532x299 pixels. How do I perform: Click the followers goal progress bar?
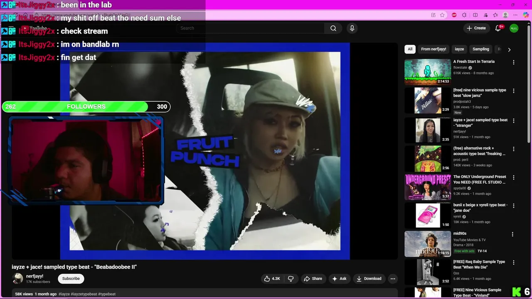[86, 107]
